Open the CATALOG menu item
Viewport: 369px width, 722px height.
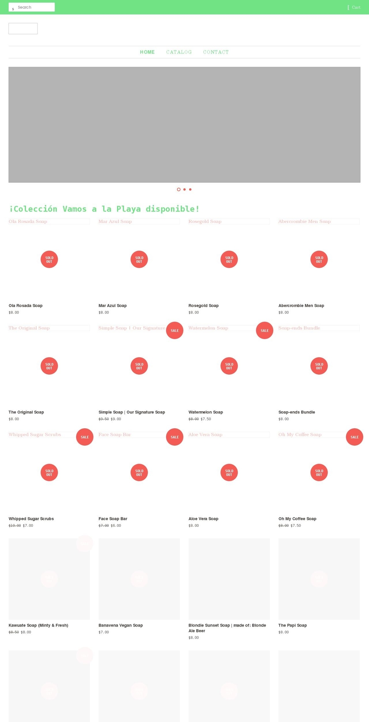pyautogui.click(x=179, y=52)
